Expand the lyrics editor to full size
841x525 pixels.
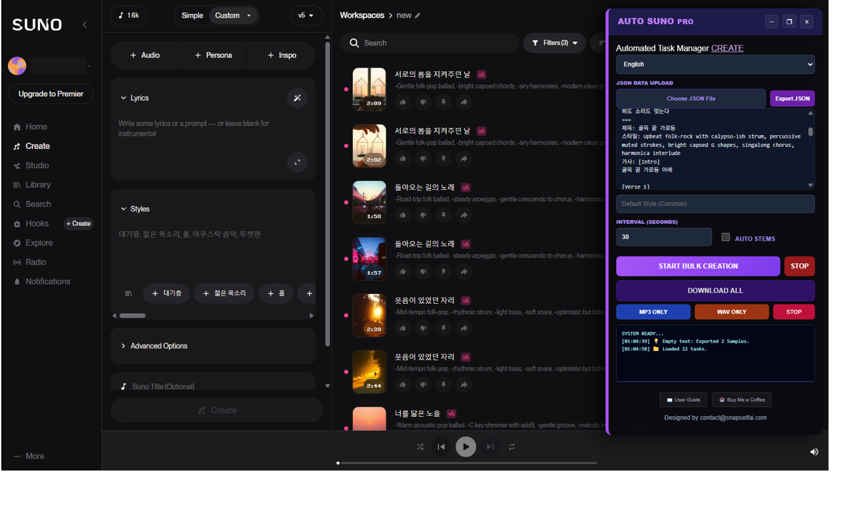[x=297, y=162]
